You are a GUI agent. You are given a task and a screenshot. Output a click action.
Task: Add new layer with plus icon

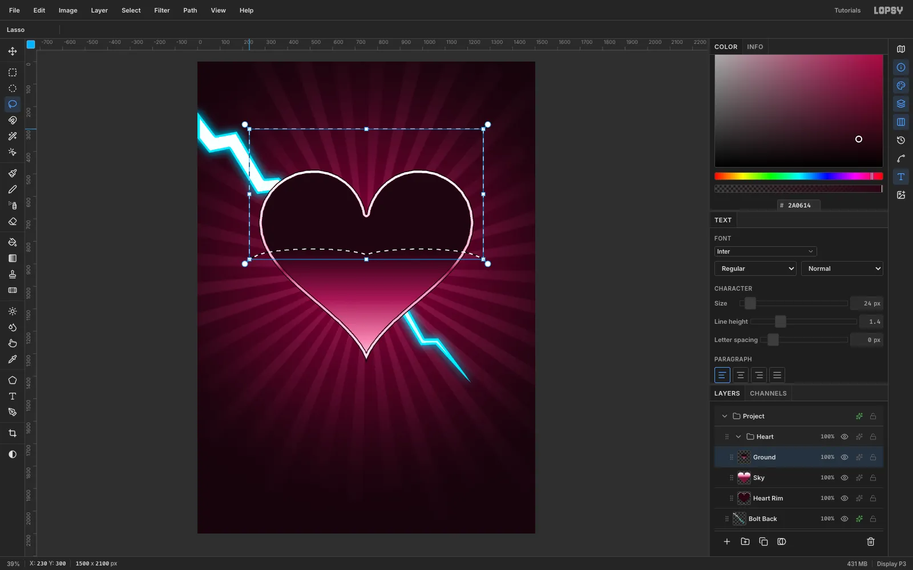727,541
